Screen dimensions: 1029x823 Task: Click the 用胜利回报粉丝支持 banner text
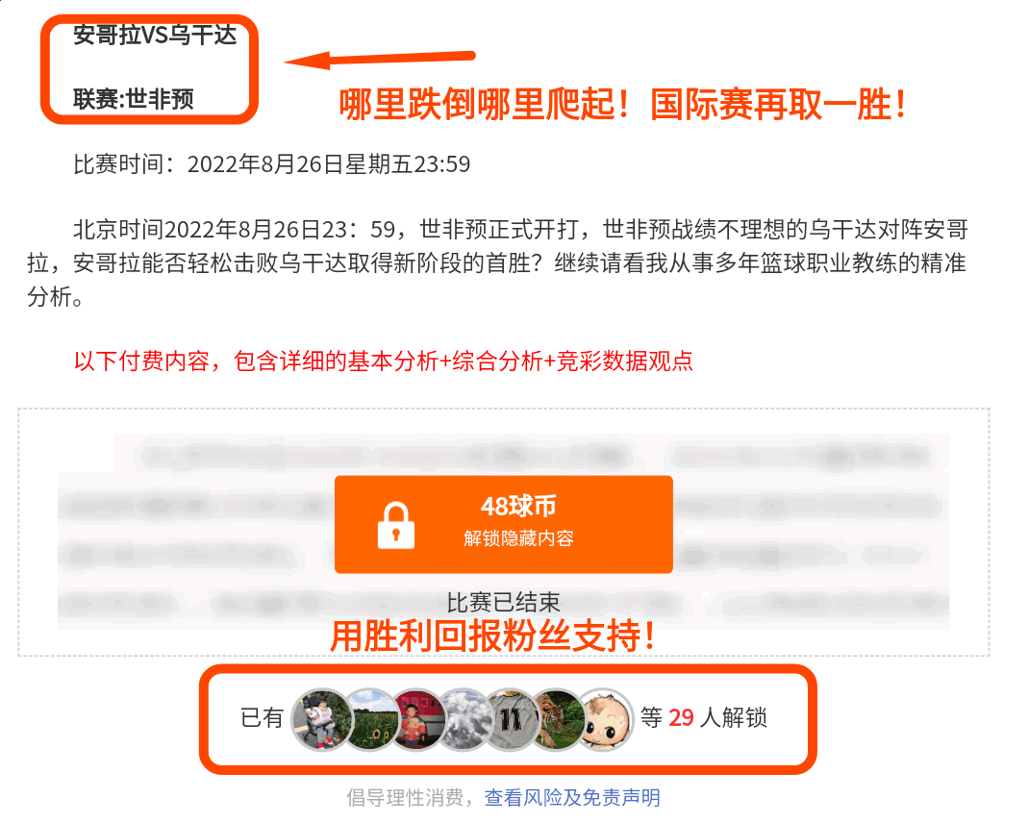[x=492, y=636]
